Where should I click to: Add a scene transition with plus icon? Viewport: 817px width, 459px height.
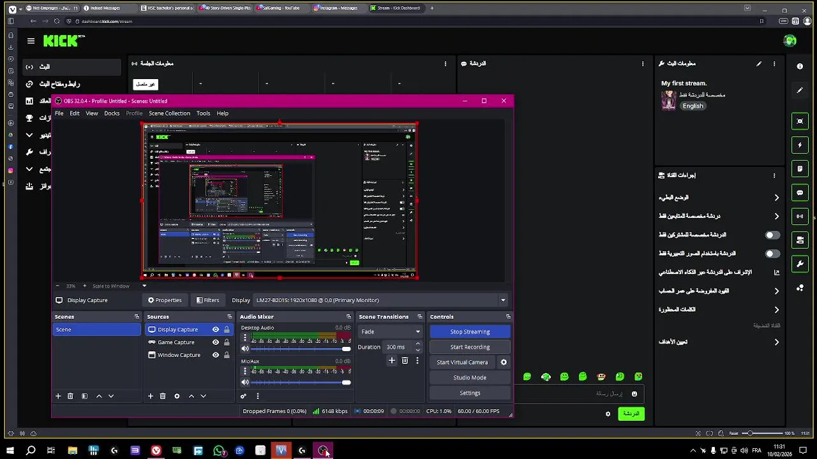tap(392, 361)
